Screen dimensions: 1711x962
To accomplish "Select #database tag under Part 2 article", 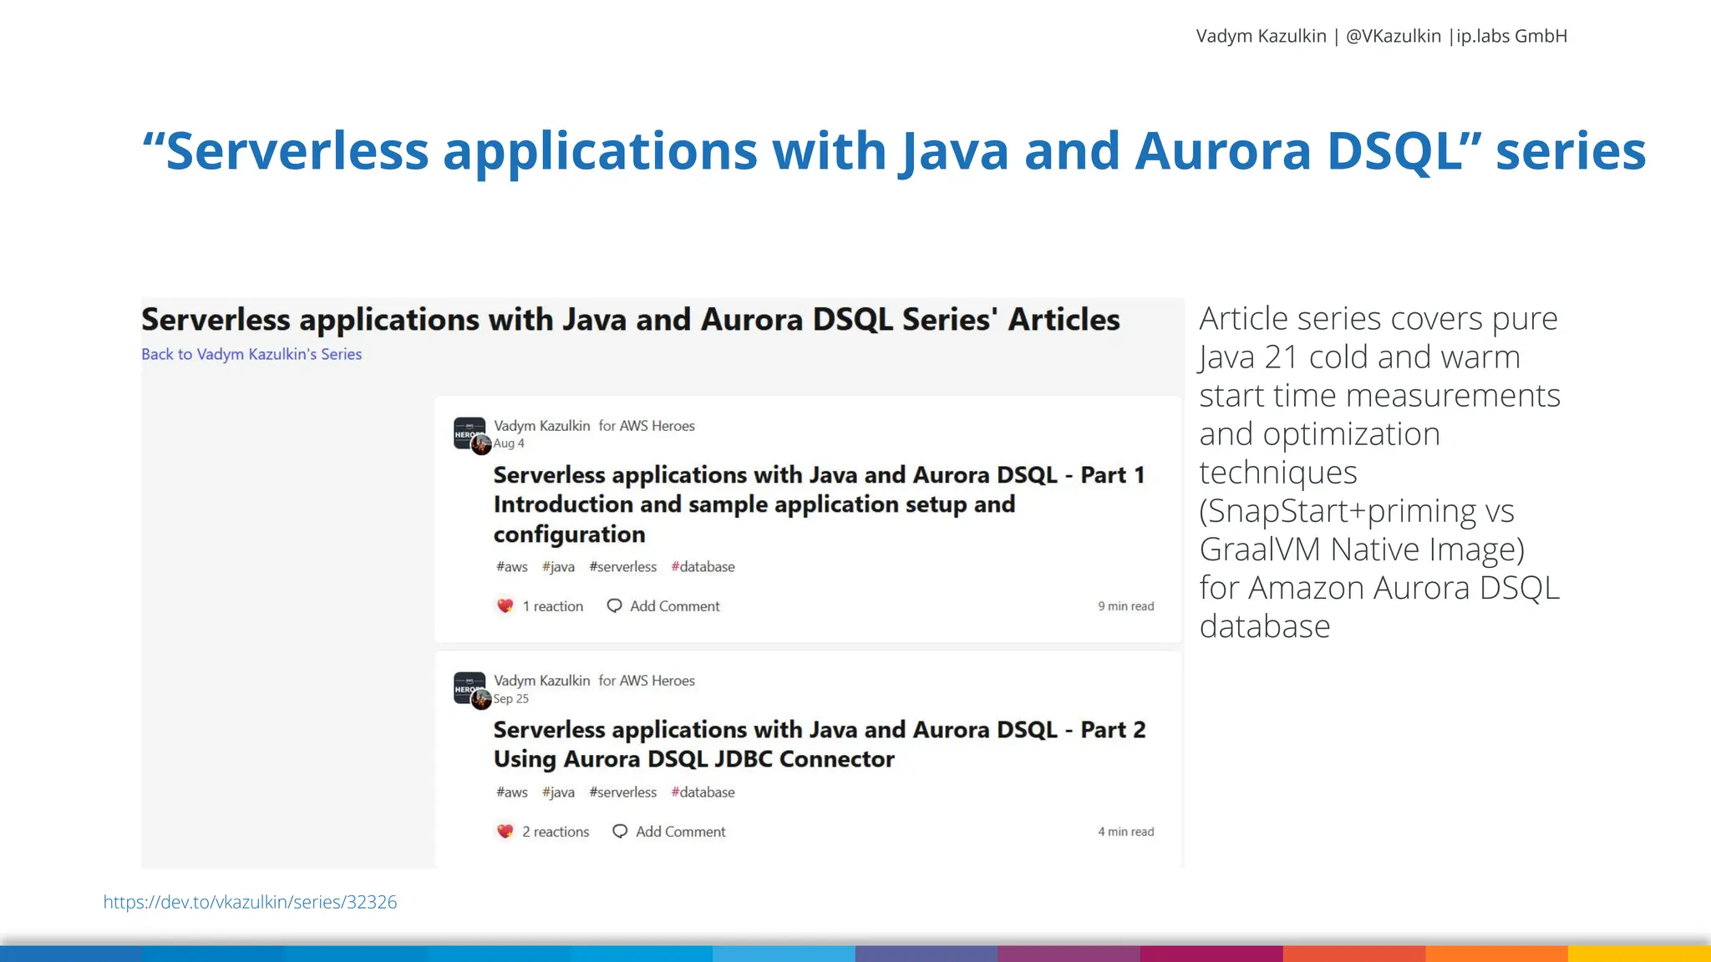I will tap(703, 792).
